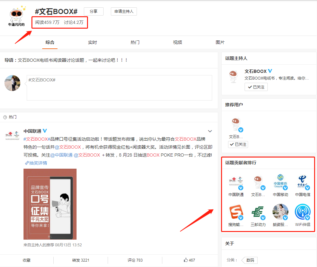Open the name 中国电信 in contributor ranking
The width and height of the screenshot is (317, 267).
pyautogui.click(x=303, y=195)
